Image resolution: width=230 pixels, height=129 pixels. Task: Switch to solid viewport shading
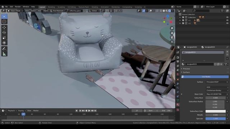coord(164,11)
